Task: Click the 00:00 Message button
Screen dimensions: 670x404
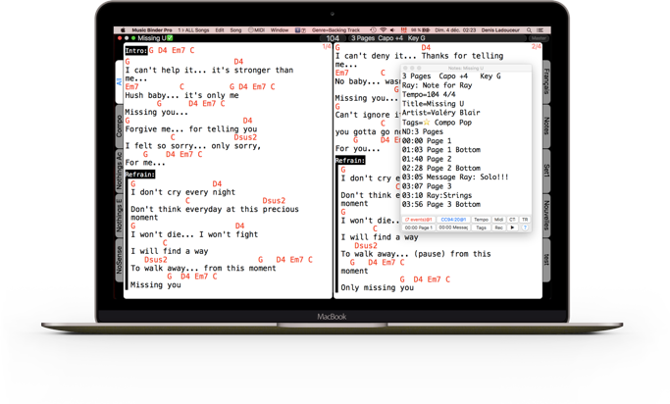Action: [453, 227]
